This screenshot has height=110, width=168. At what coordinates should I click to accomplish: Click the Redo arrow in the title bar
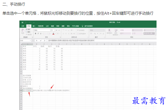coord(30,22)
